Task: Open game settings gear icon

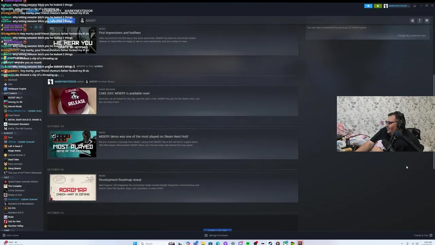Action: (413, 21)
